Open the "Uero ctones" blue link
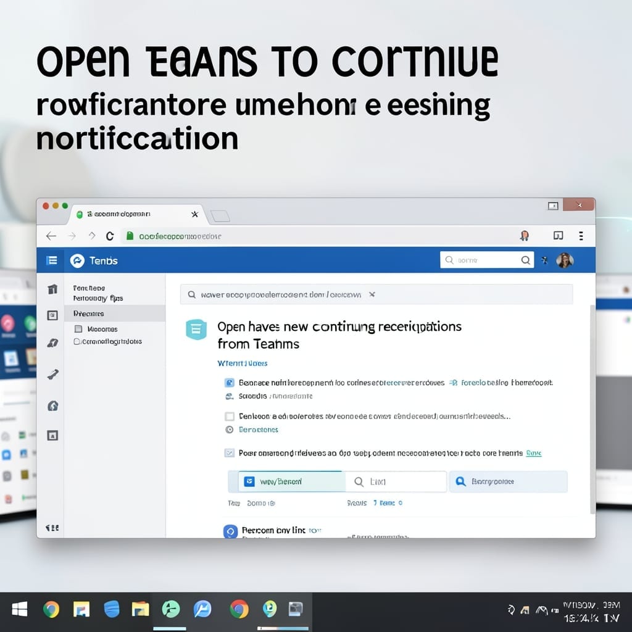Image resolution: width=632 pixels, height=632 pixels. click(x=259, y=430)
